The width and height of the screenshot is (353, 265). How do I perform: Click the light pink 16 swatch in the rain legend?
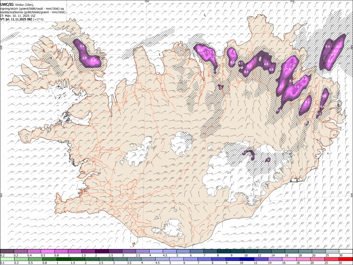[x=289, y=259]
